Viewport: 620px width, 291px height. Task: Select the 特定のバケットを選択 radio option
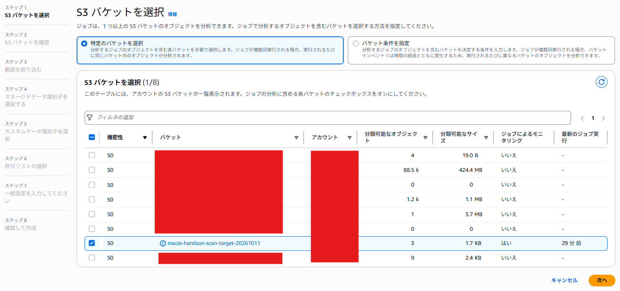tap(84, 43)
